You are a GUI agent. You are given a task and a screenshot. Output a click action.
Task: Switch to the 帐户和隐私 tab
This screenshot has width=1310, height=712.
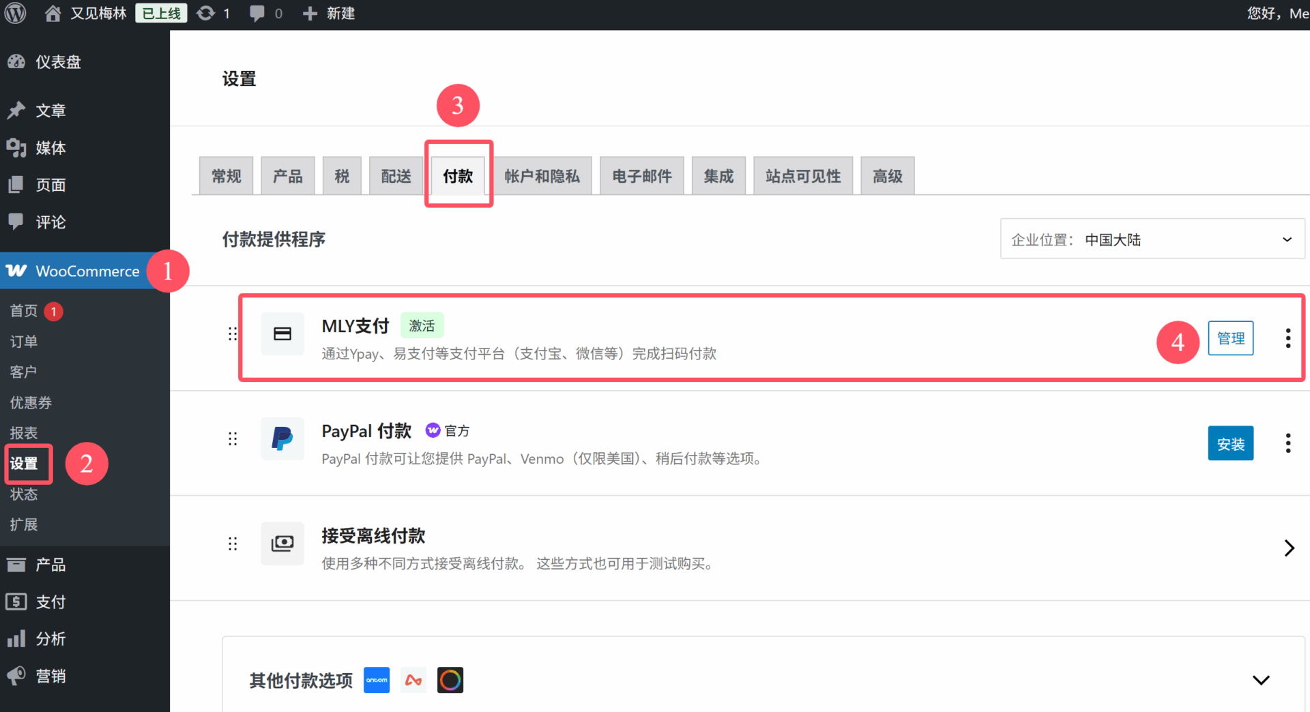(x=542, y=176)
